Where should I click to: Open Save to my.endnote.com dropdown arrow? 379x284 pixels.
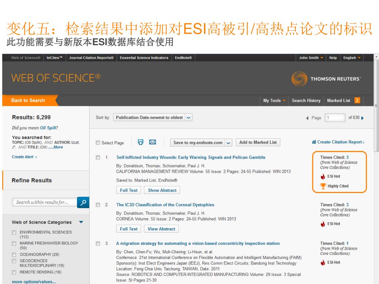(x=228, y=143)
